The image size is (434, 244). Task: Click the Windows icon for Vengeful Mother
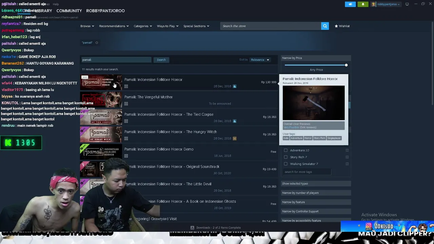pos(126,104)
